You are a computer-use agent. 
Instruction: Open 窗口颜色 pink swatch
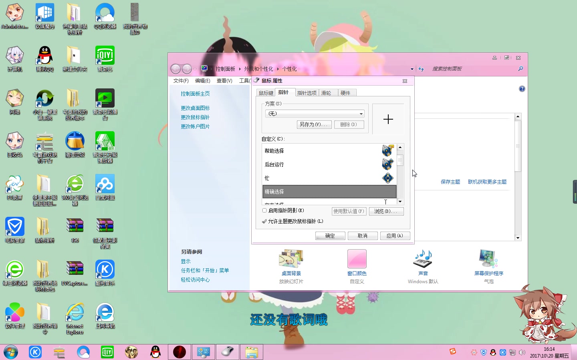pyautogui.click(x=357, y=259)
